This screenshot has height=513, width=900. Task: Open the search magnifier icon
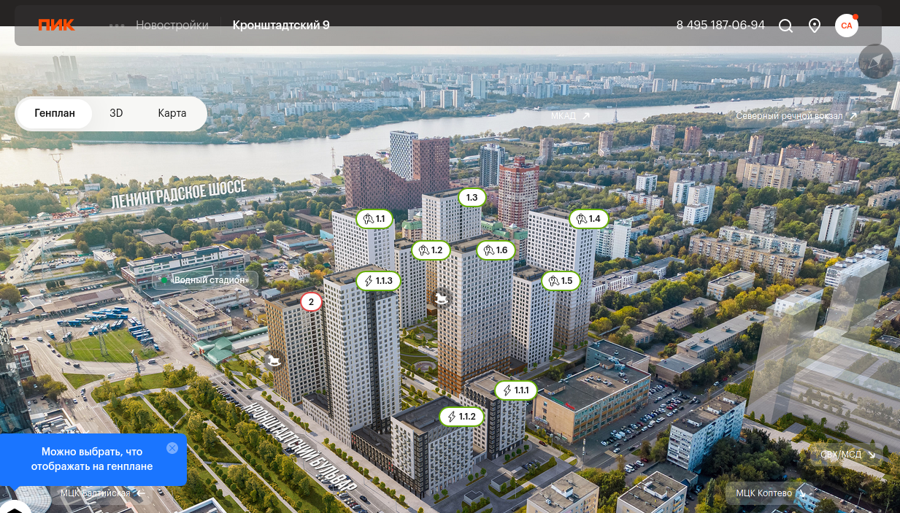pyautogui.click(x=785, y=26)
